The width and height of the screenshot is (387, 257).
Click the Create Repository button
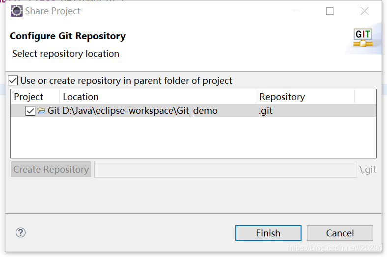(x=51, y=169)
